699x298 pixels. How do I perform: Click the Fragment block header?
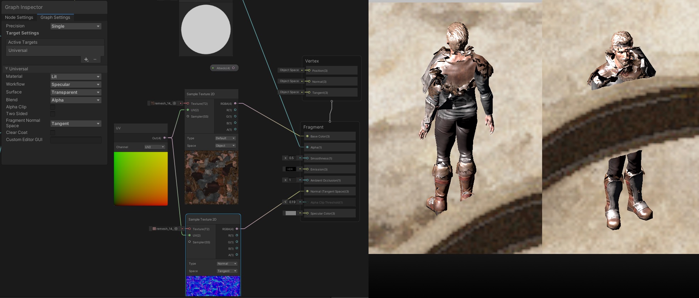(x=313, y=127)
